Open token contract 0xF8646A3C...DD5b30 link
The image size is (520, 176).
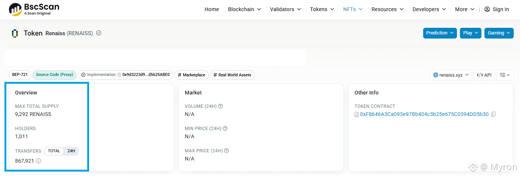click(x=424, y=114)
